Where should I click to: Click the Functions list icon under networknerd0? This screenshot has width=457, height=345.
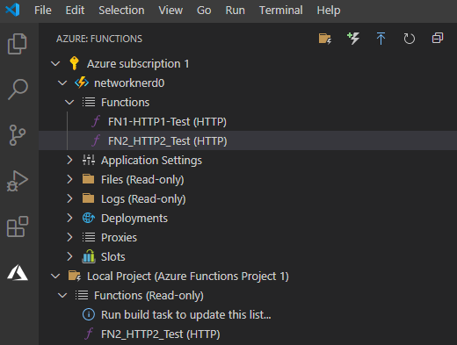(89, 102)
